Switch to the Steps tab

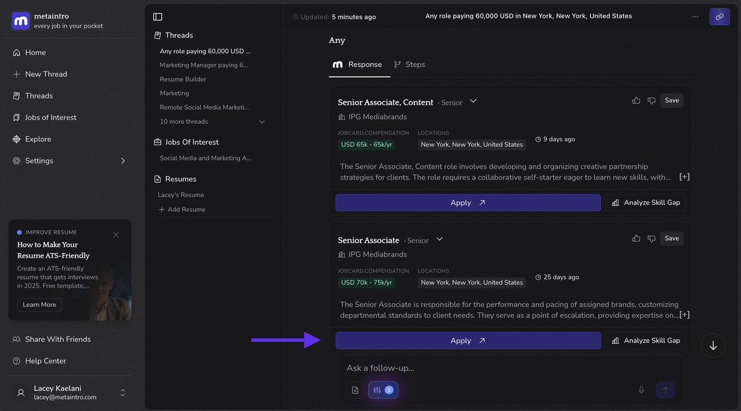pyautogui.click(x=409, y=64)
